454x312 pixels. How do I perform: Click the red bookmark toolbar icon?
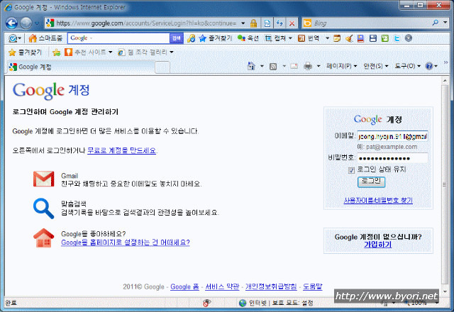(x=360, y=38)
